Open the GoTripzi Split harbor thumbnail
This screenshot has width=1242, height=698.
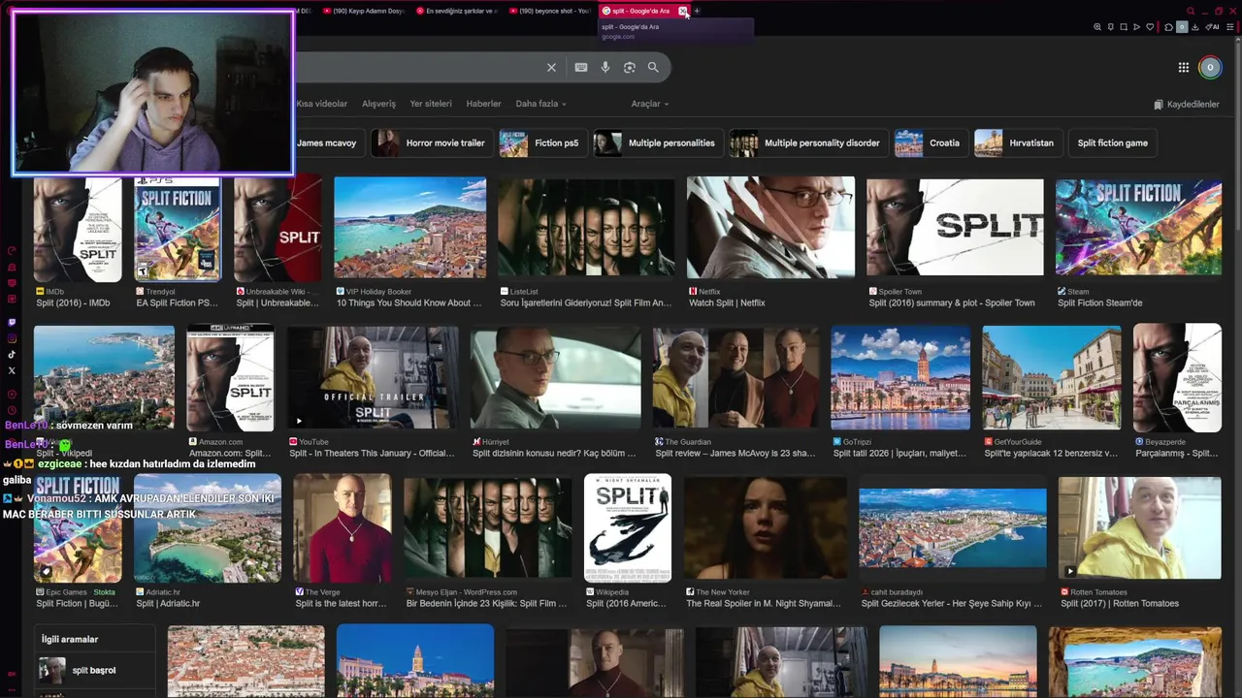(x=899, y=378)
